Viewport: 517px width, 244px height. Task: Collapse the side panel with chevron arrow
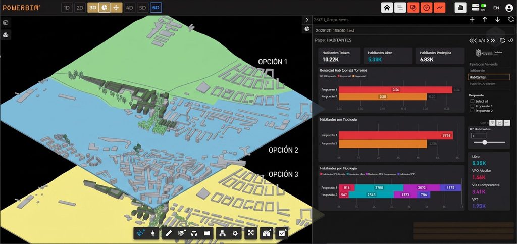[307, 20]
